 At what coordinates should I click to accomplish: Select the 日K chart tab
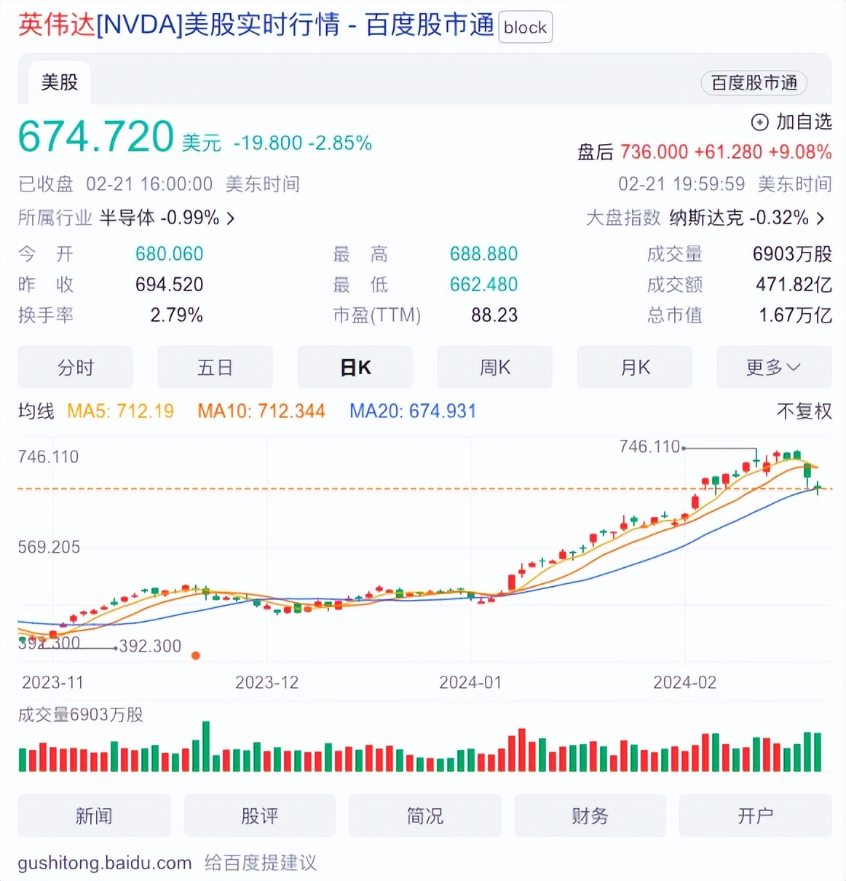(x=355, y=368)
